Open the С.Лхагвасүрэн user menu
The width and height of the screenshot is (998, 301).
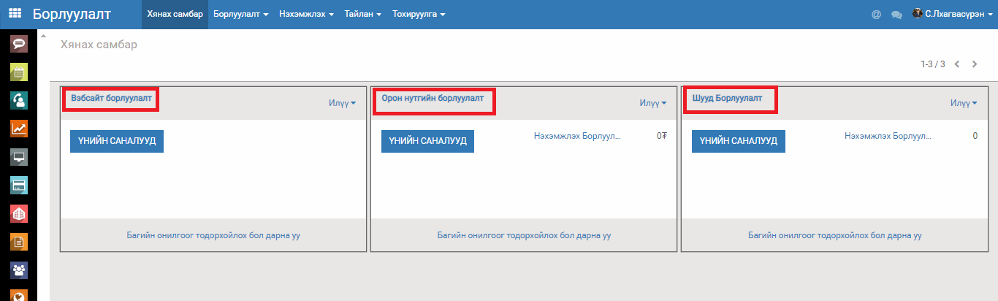coord(953,14)
